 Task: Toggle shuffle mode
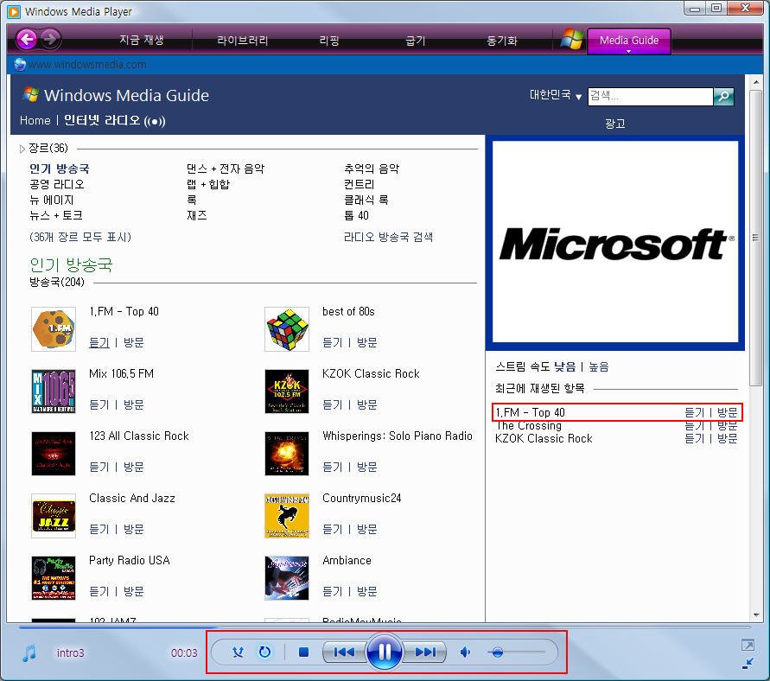click(x=239, y=652)
